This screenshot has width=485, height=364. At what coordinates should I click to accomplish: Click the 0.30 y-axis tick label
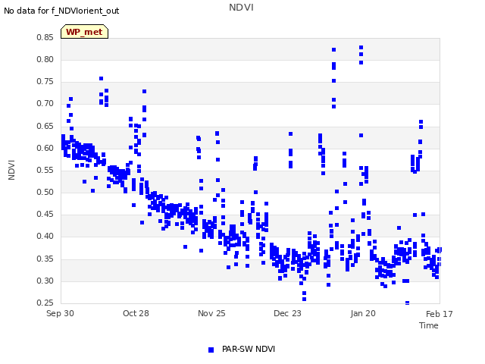[45, 281]
